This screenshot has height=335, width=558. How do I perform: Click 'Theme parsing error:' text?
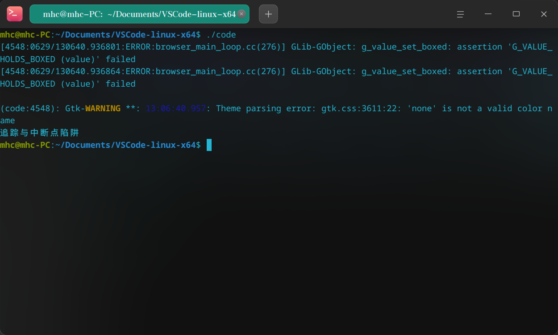[x=266, y=109]
